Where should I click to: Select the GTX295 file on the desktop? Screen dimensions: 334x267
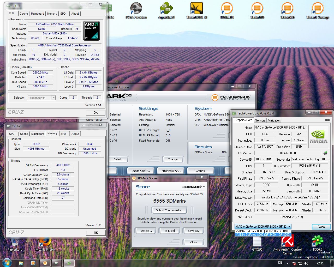pyautogui.click(x=257, y=244)
